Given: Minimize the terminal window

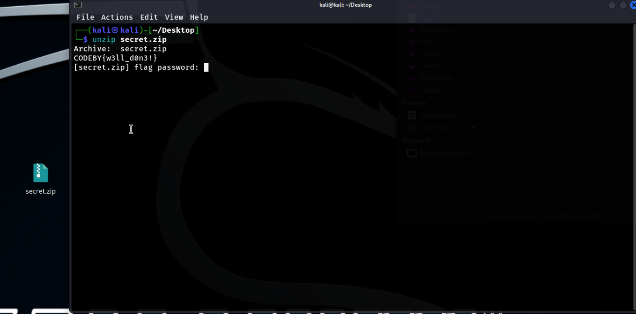Looking at the screenshot, I should [x=612, y=5].
